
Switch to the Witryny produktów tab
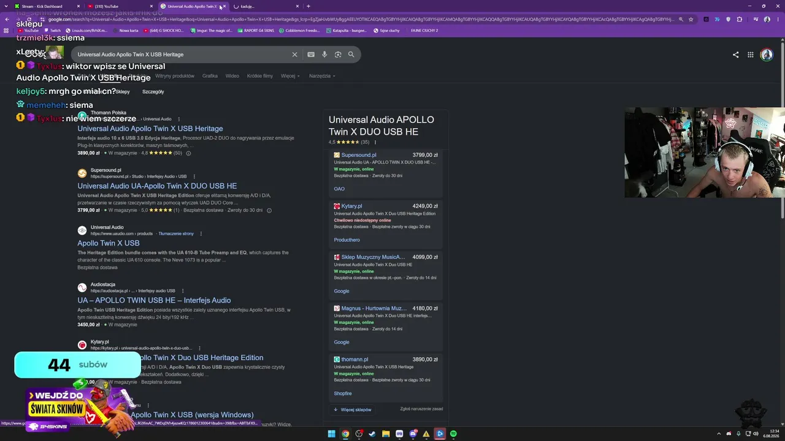click(x=175, y=76)
